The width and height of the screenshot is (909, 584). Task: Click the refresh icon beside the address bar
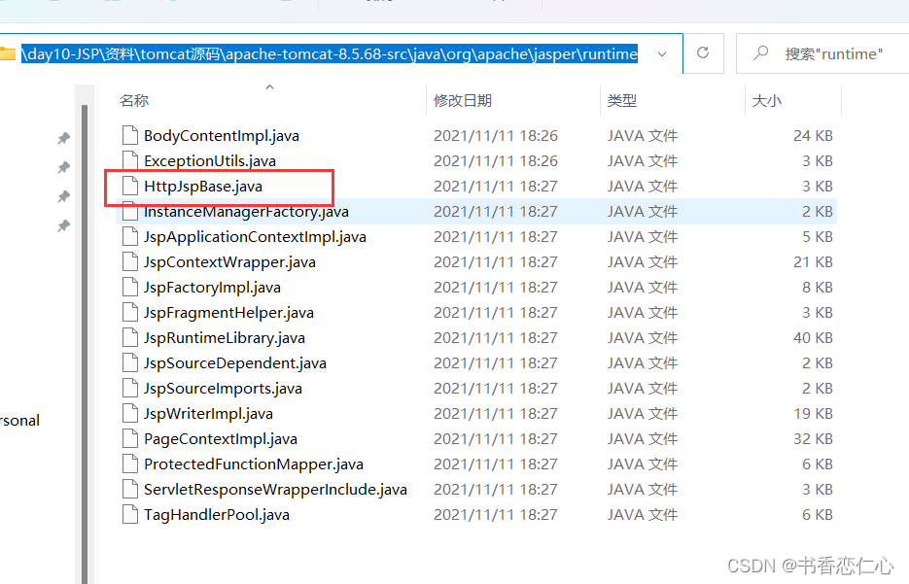coord(703,53)
